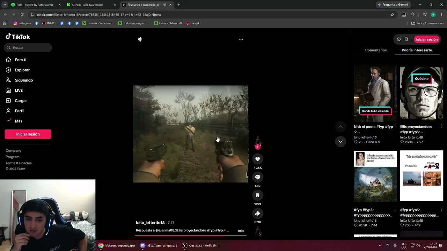Show hidden system tray icons
This screenshot has height=251, width=447.
click(380, 246)
